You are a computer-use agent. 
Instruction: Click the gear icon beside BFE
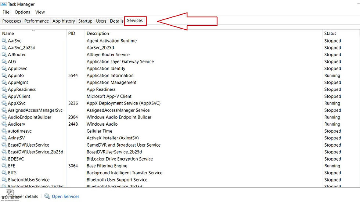[4, 166]
